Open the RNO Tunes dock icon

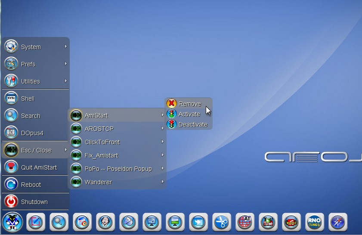pyautogui.click(x=315, y=222)
